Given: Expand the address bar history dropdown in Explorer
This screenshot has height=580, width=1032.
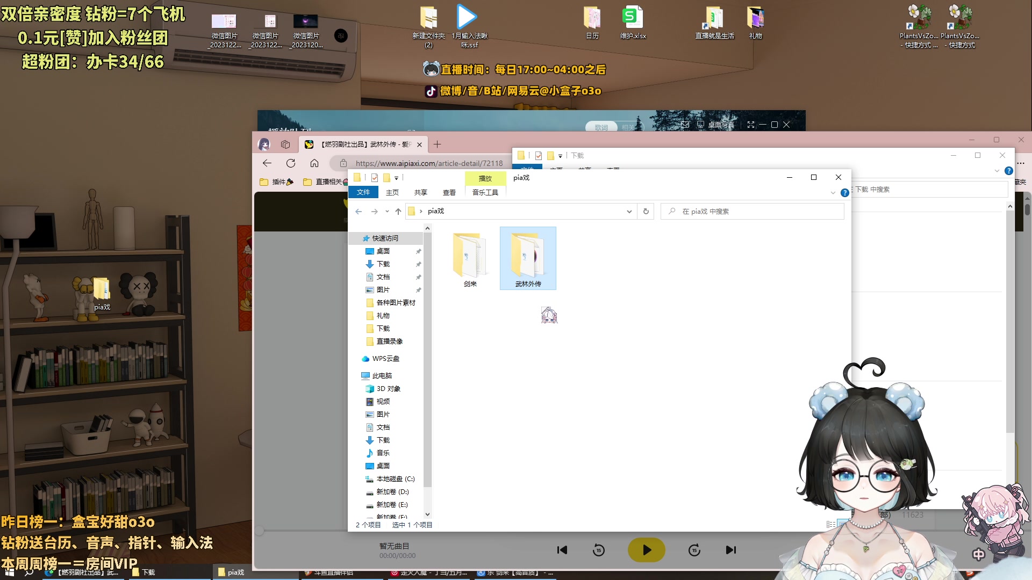Looking at the screenshot, I should (x=629, y=211).
